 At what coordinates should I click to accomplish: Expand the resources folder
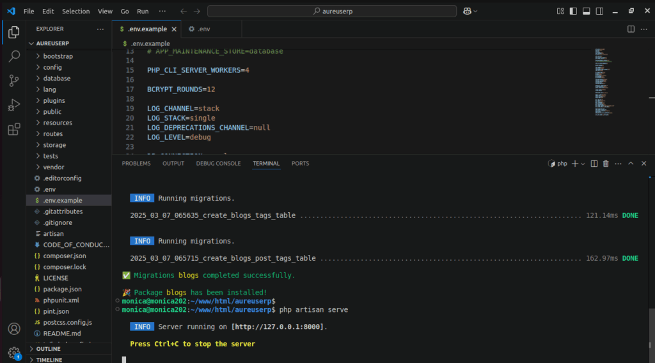(x=69, y=123)
